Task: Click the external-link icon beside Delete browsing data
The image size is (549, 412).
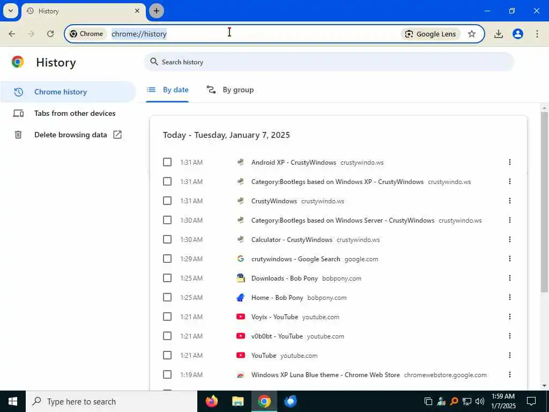Action: (x=117, y=135)
